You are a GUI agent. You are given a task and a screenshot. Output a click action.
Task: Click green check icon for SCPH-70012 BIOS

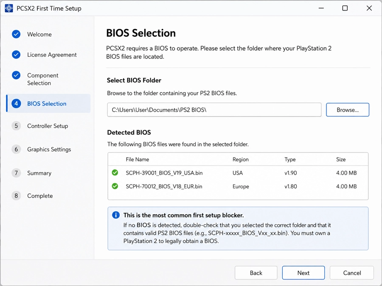coord(115,186)
